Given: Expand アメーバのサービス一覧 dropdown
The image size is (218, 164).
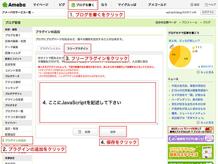Looking at the screenshot, I should pos(18,12).
